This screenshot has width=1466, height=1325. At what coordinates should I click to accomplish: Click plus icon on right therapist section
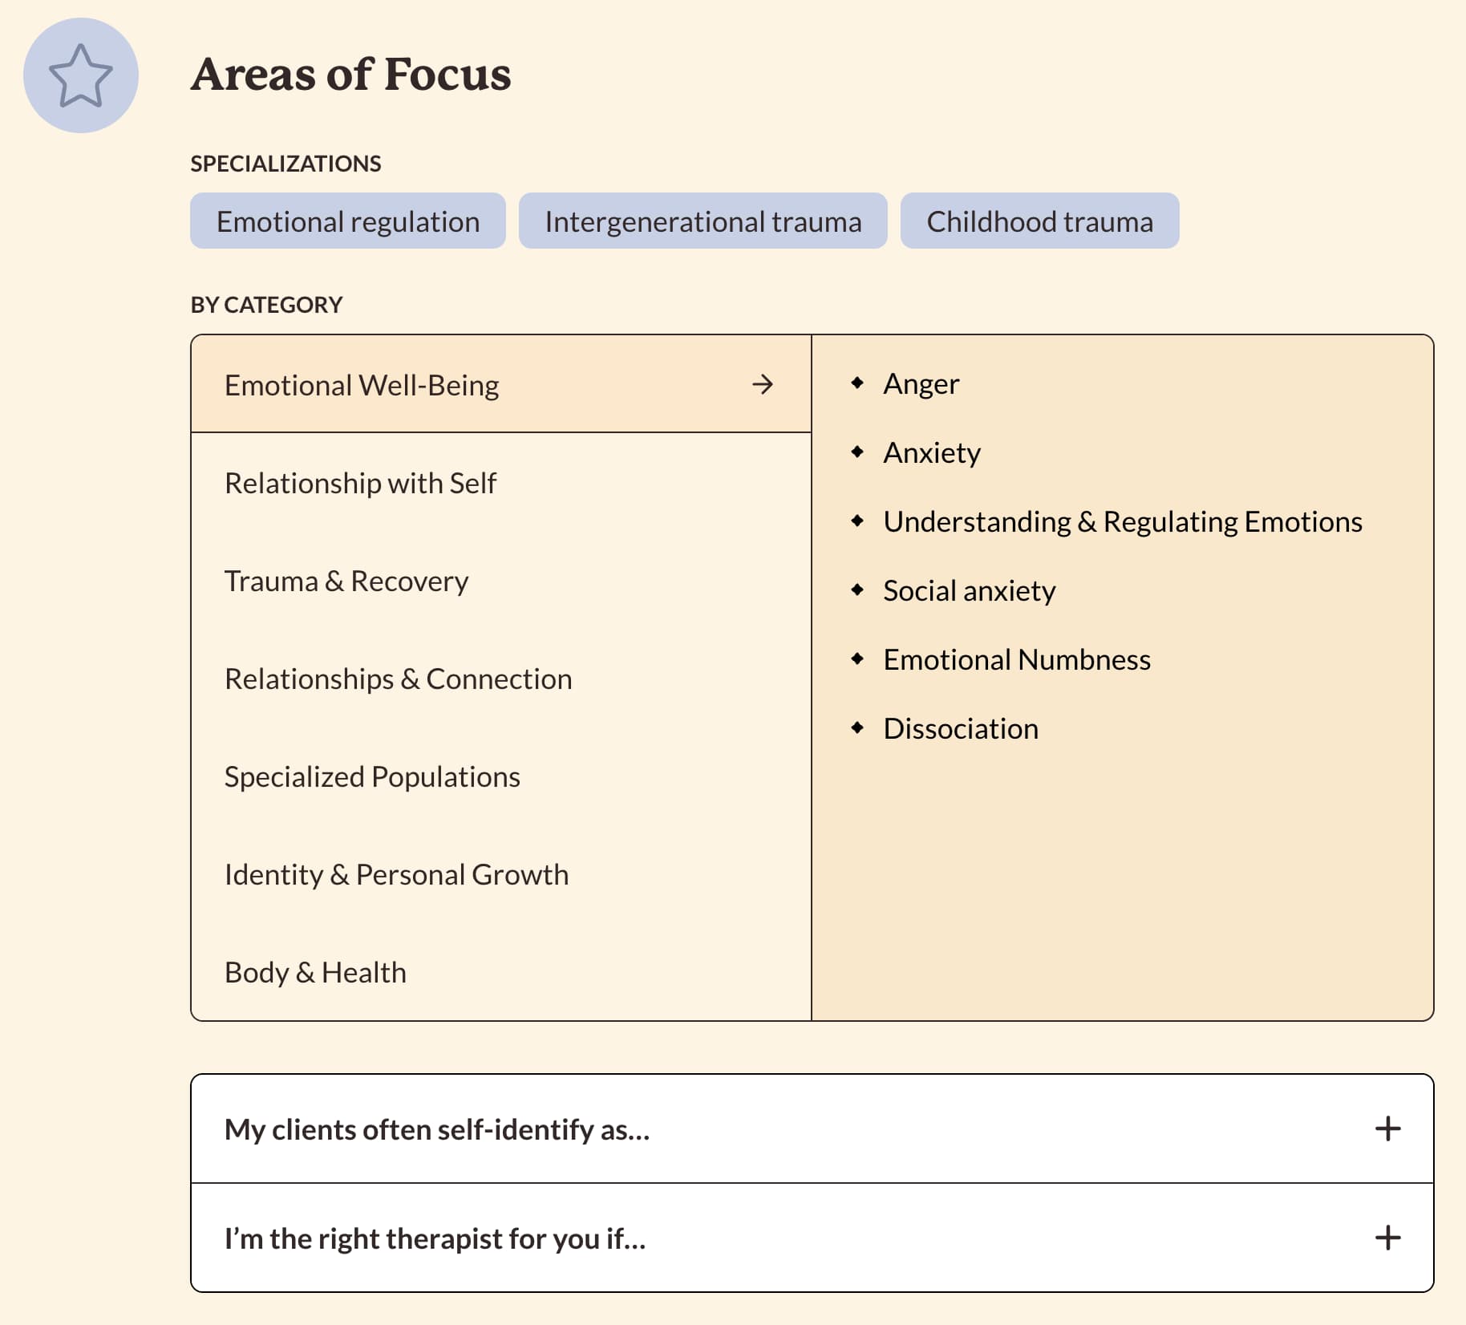1387,1238
